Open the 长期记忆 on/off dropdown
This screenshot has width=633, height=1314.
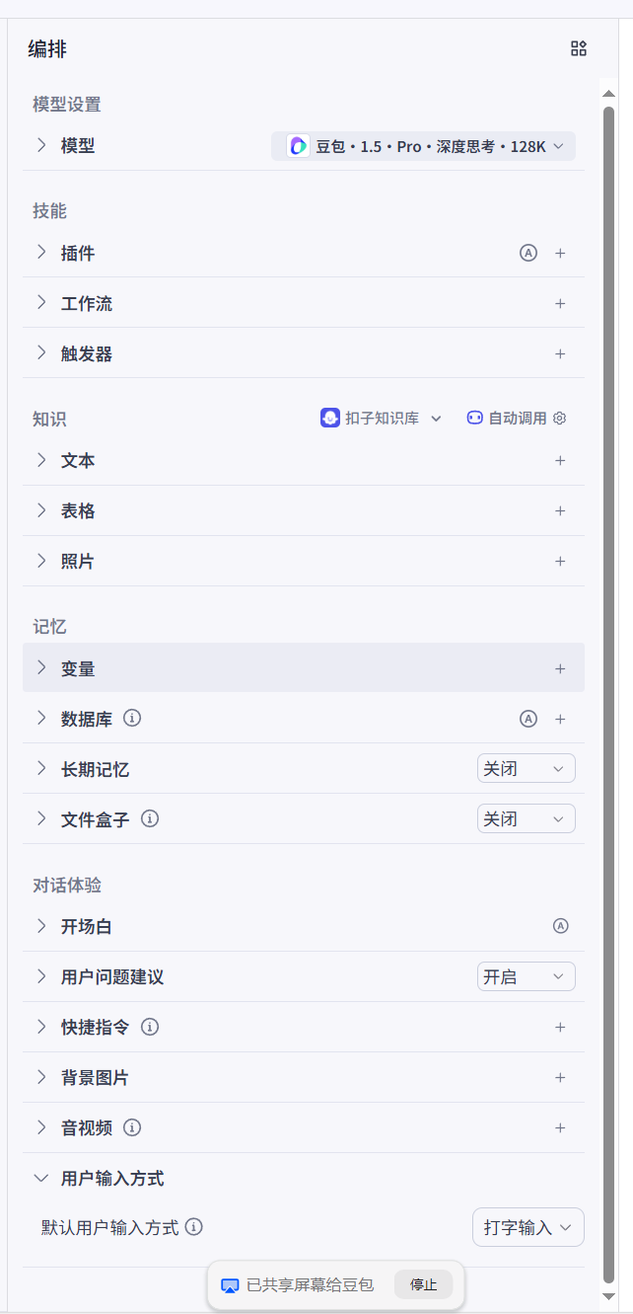click(x=526, y=768)
